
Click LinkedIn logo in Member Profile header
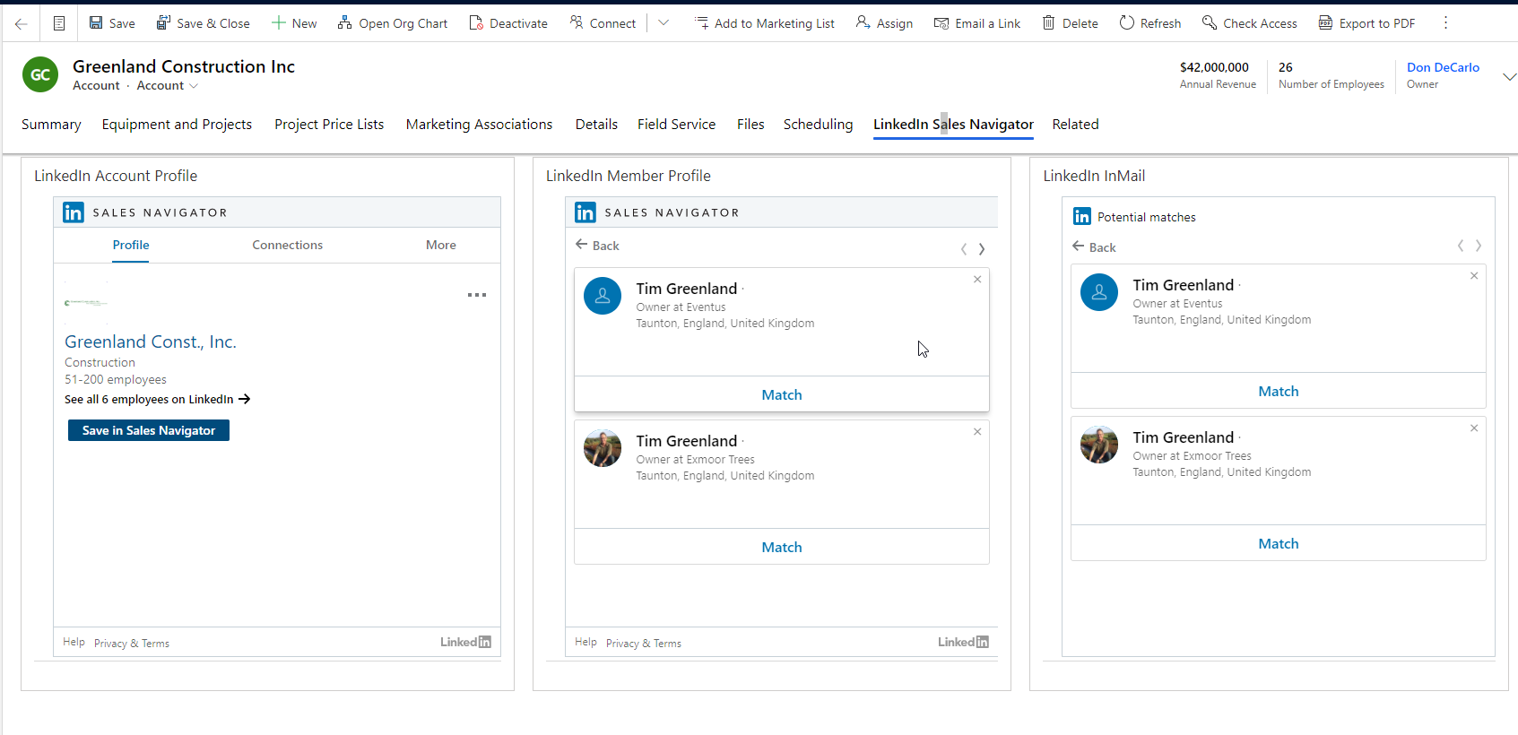click(x=586, y=212)
